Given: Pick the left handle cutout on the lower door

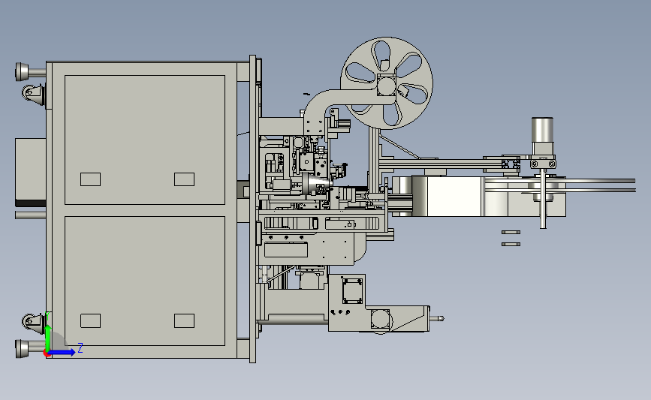Looking at the screenshot, I should (x=91, y=320).
